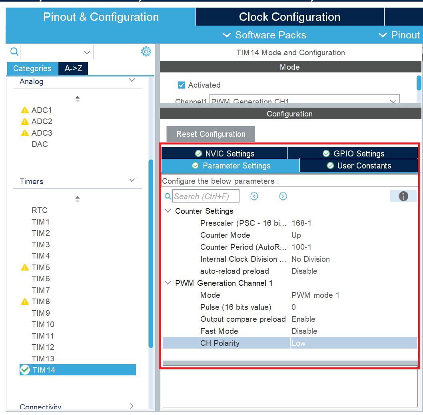
Task: Select the Categories tab
Action: (32, 68)
